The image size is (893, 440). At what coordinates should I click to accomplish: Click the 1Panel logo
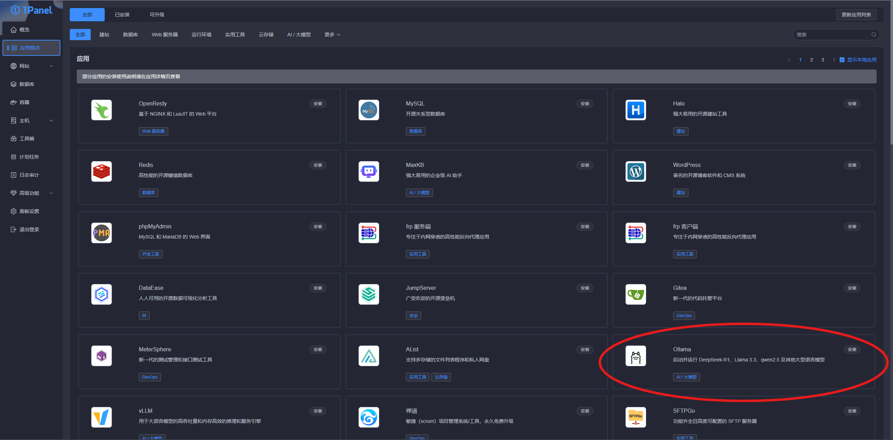pyautogui.click(x=31, y=10)
